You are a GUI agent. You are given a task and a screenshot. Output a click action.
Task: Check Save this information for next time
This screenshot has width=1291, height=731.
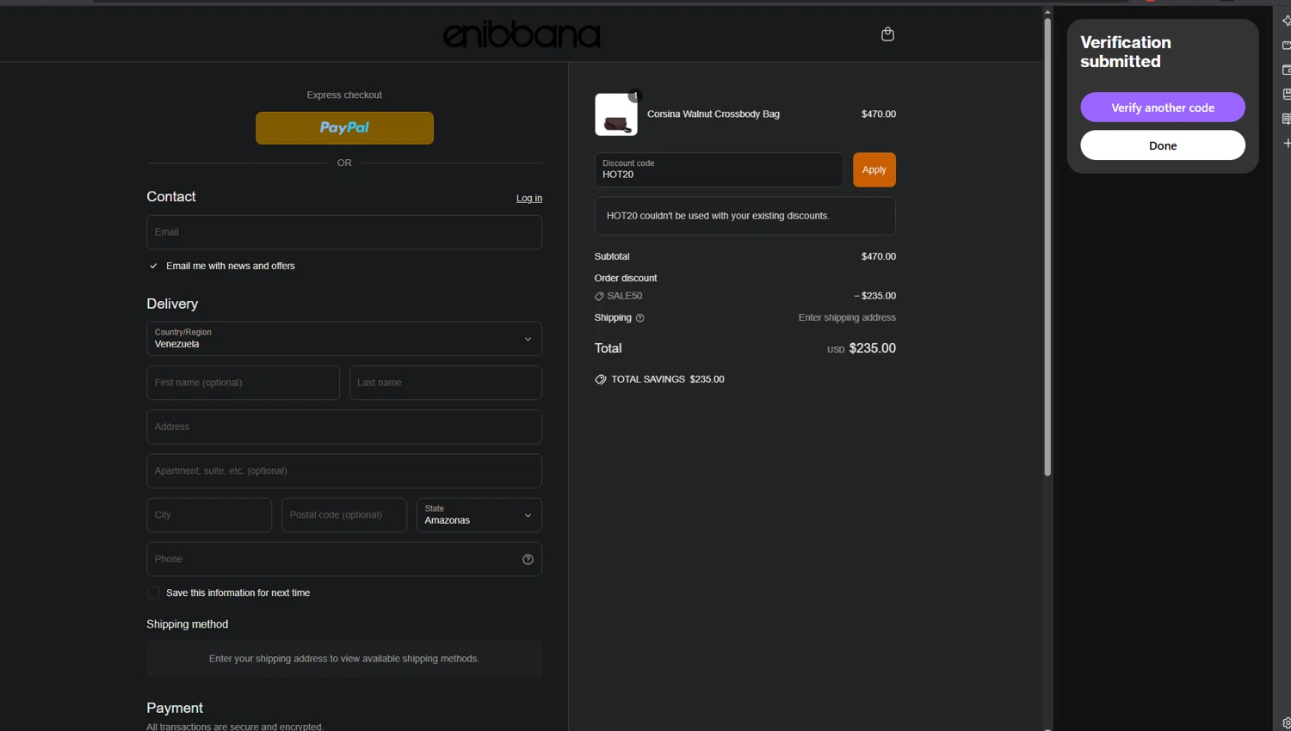pyautogui.click(x=153, y=593)
